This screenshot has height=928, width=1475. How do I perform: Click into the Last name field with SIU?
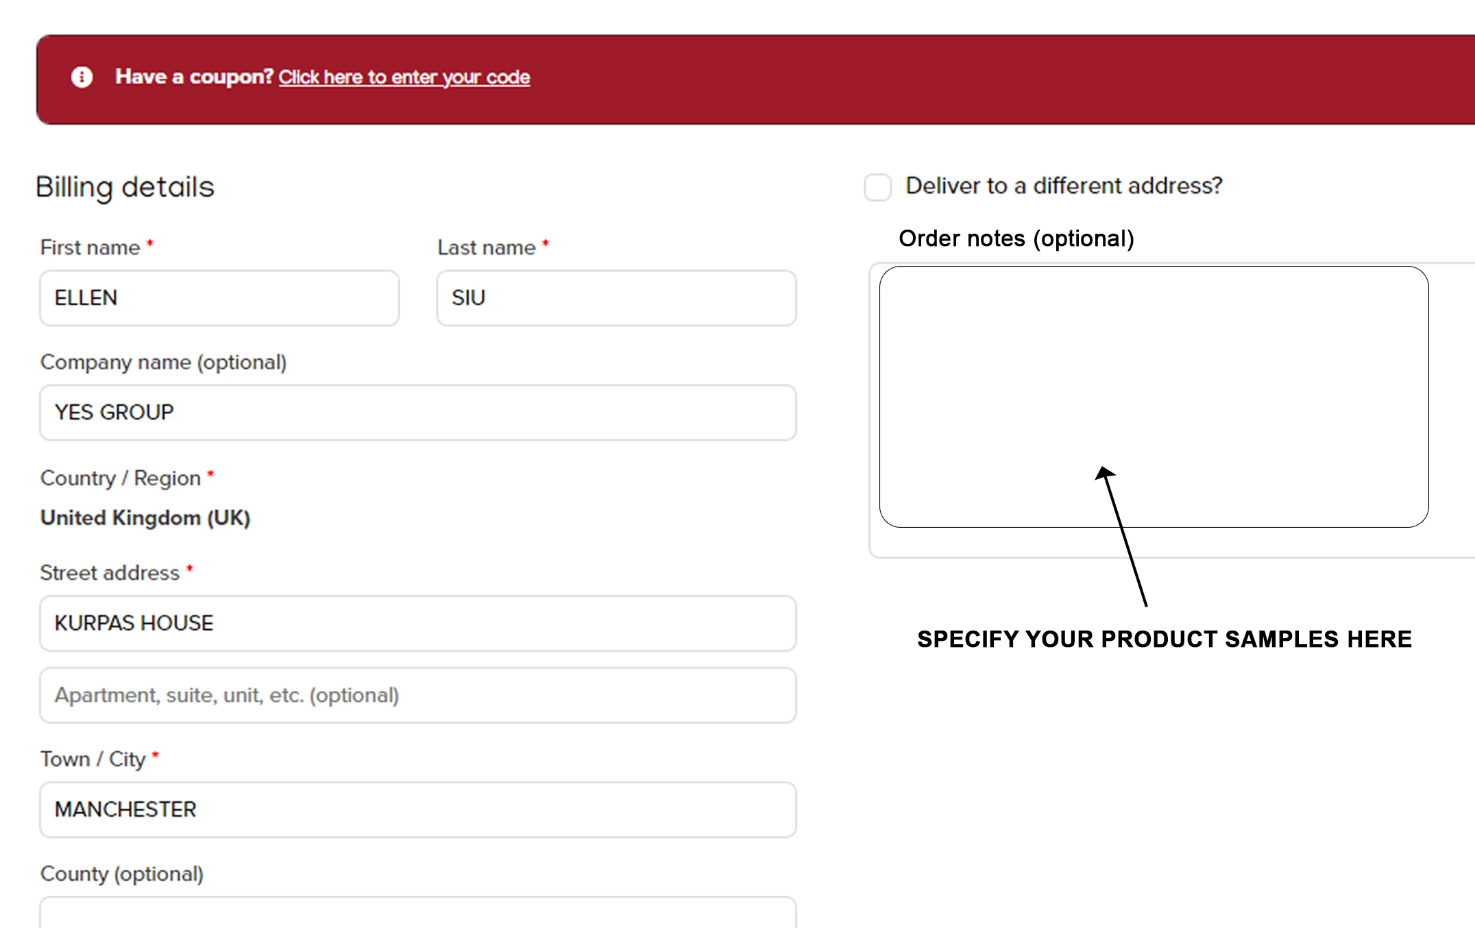click(616, 298)
